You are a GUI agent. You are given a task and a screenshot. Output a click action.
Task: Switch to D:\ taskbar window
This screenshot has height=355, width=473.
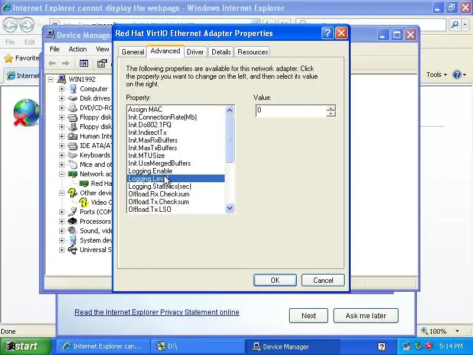(x=197, y=346)
